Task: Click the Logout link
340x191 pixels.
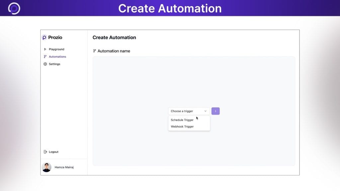Action: 53,152
